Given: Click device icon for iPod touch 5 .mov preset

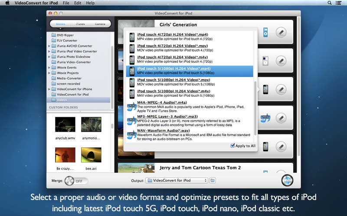Looking at the screenshot, I should [132, 83].
